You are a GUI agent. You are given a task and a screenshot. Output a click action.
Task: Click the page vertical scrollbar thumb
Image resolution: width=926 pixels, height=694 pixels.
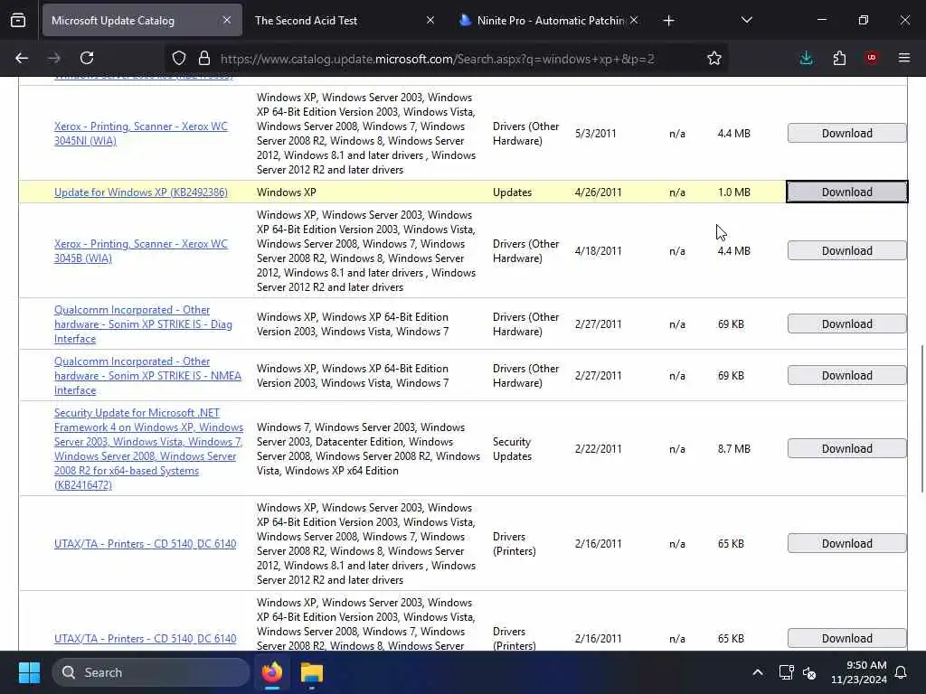922,417
